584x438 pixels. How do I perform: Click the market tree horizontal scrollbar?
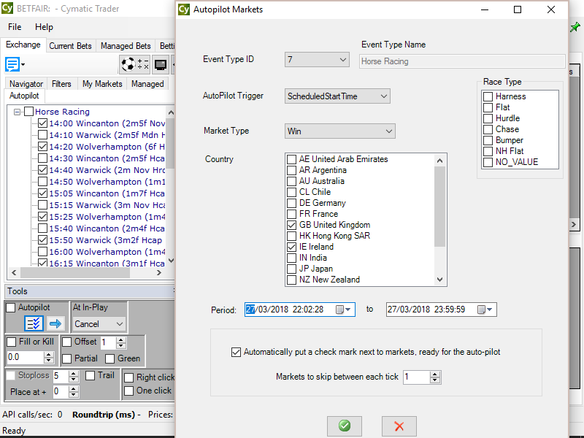[x=75, y=272]
